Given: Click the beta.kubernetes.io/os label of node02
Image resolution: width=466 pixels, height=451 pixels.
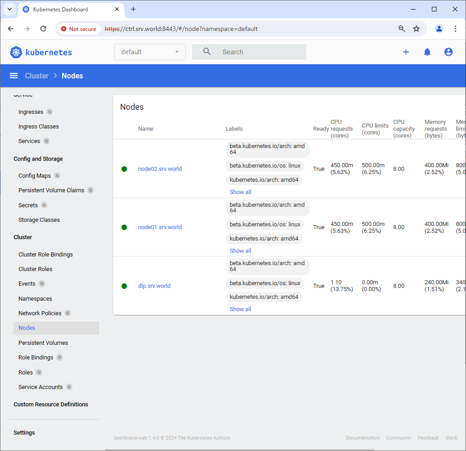Looking at the screenshot, I should (x=265, y=166).
